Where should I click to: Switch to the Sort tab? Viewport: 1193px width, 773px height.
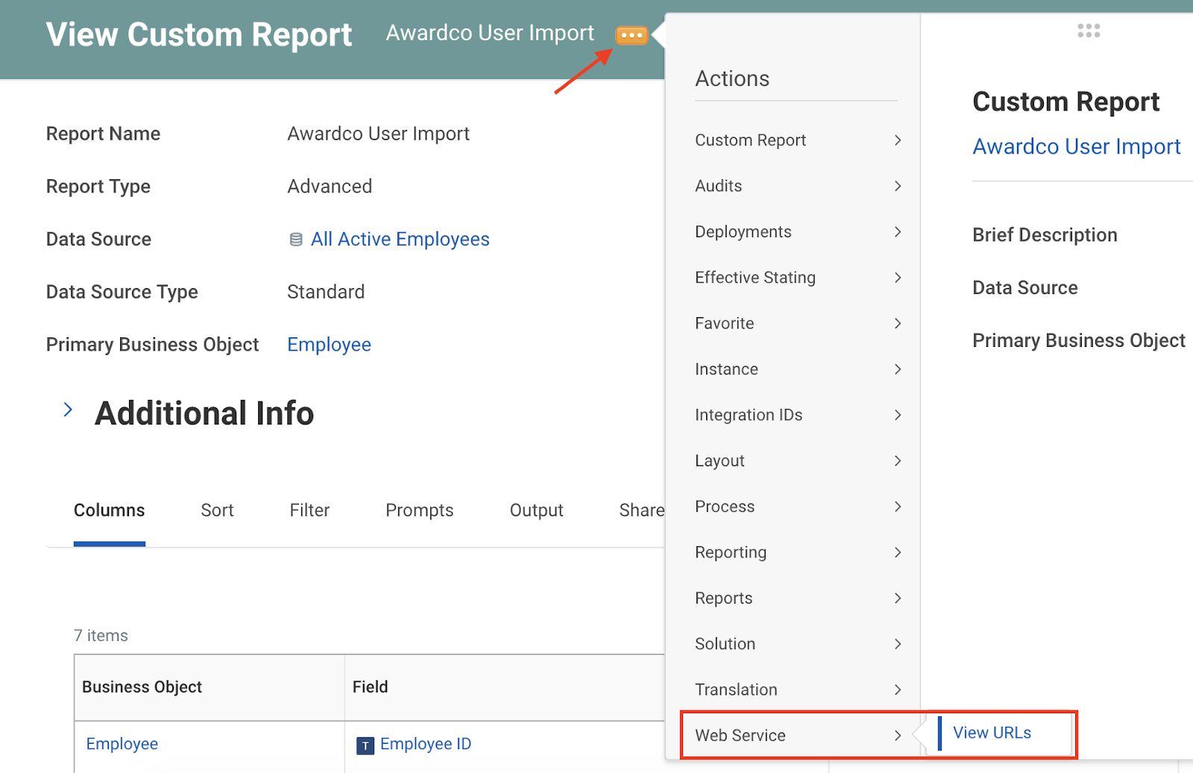[216, 510]
